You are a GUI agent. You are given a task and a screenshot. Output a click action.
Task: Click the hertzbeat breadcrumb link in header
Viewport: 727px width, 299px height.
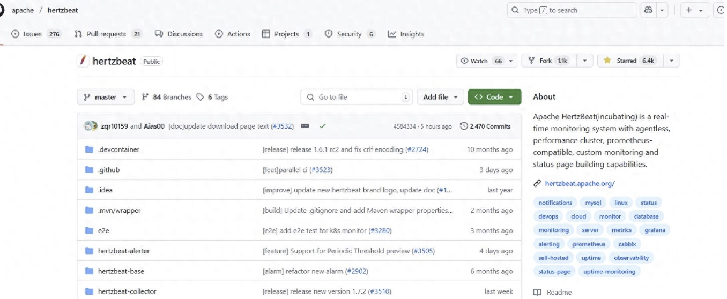(63, 10)
